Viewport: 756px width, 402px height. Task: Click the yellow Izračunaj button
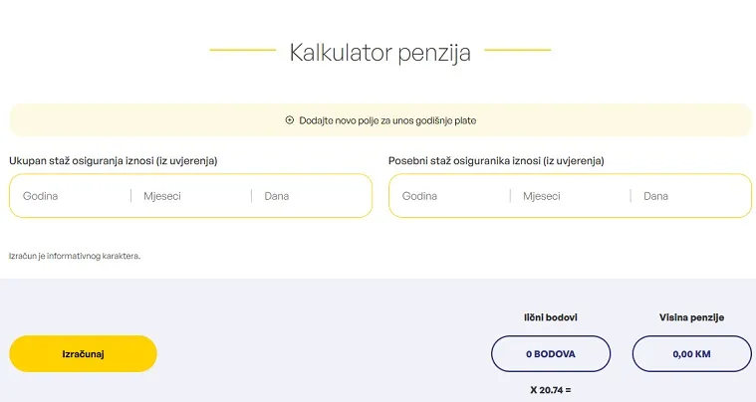(x=83, y=354)
